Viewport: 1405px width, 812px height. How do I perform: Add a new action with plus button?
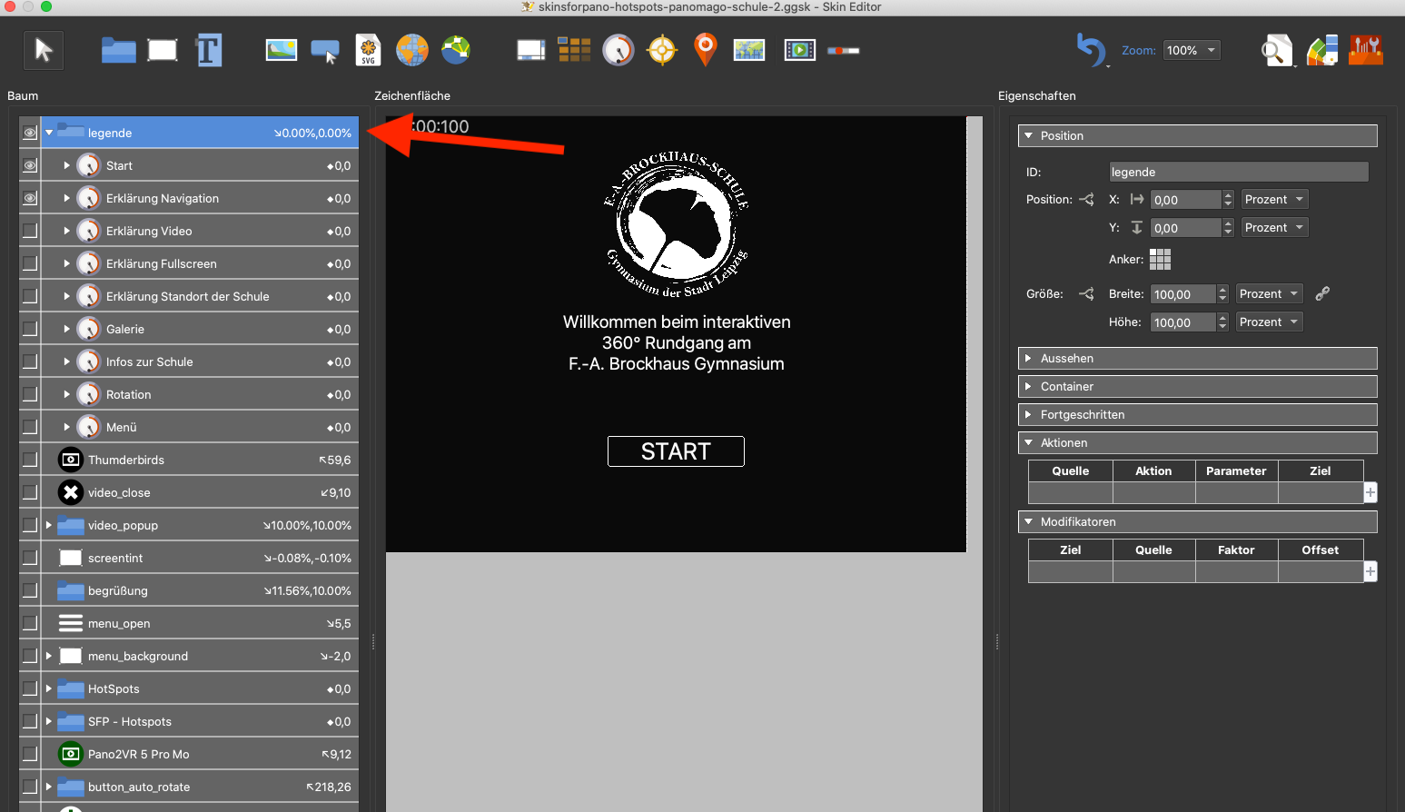[1370, 492]
